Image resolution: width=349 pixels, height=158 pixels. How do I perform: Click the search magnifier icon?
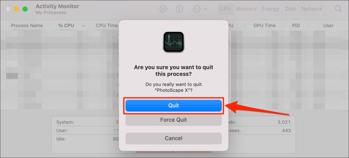[338, 9]
